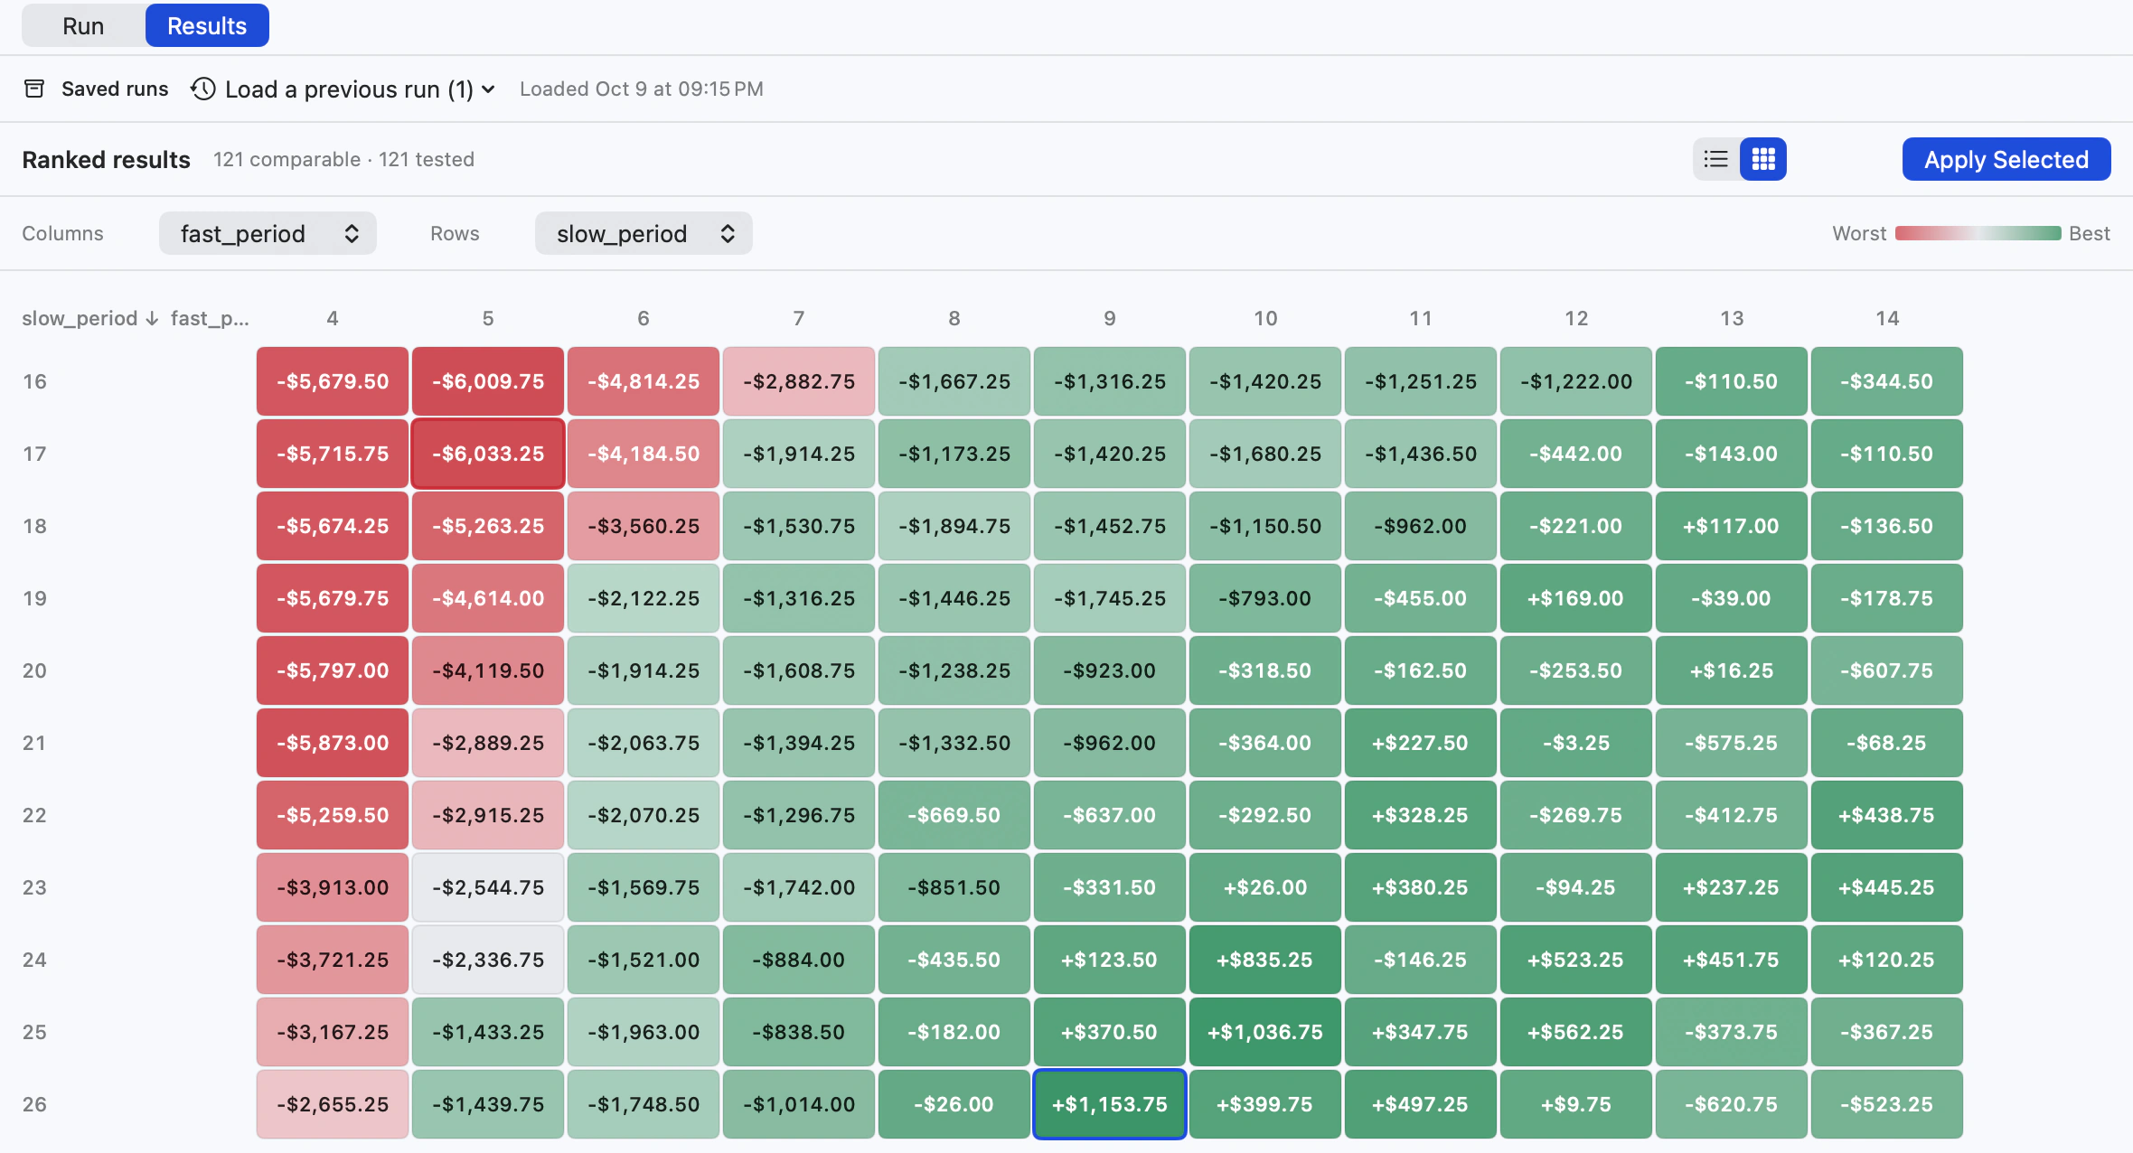The image size is (2133, 1153).
Task: Click row header 16
Action: pyautogui.click(x=34, y=381)
